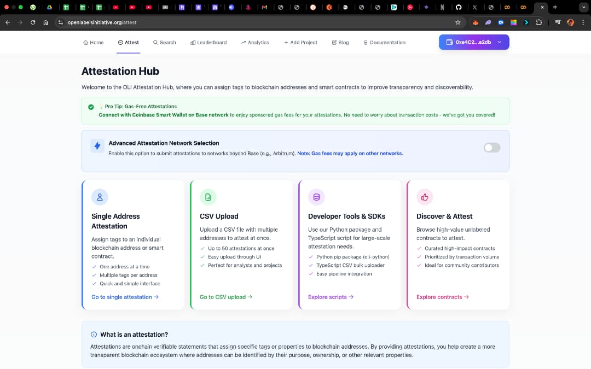Open the Analytics page
The width and height of the screenshot is (591, 369).
[x=255, y=43]
